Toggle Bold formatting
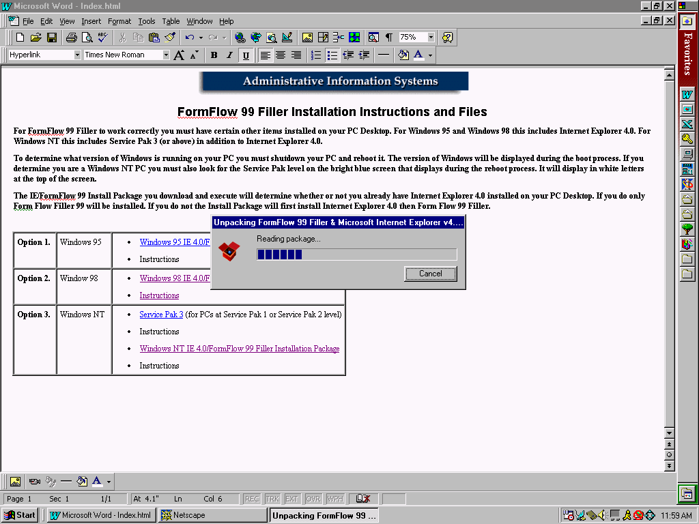 click(214, 55)
